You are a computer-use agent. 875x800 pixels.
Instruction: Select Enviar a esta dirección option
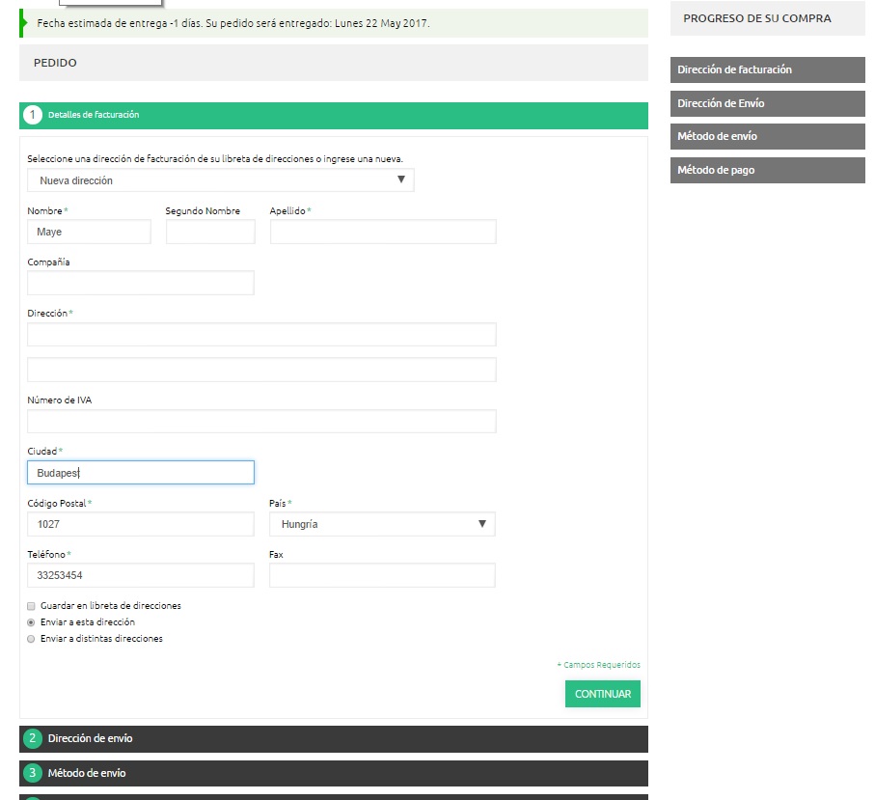pos(30,622)
